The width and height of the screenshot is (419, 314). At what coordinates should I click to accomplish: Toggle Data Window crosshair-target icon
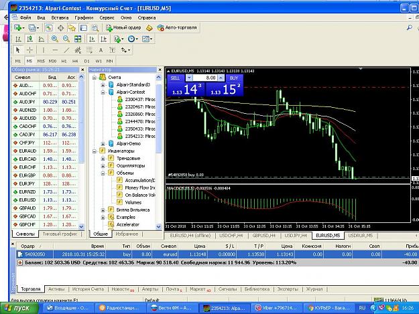(60, 27)
